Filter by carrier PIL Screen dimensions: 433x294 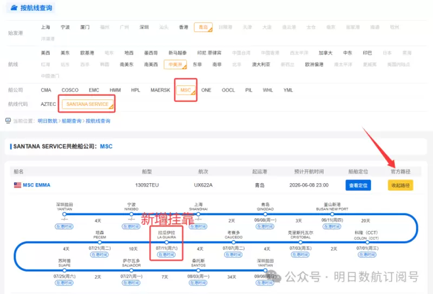[248, 90]
